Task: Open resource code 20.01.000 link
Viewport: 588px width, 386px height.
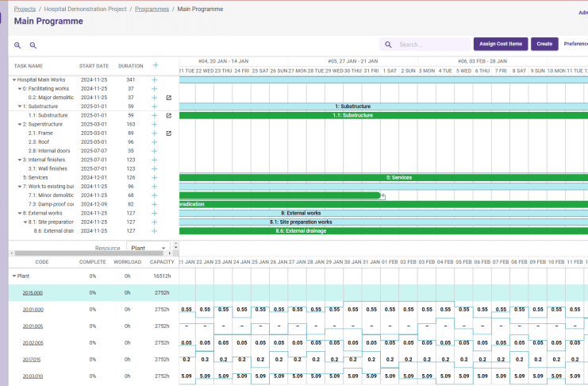Action: pyautogui.click(x=33, y=309)
